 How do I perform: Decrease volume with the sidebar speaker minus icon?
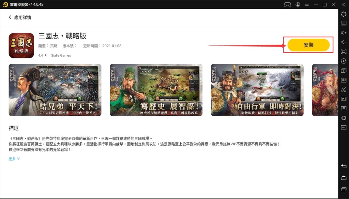click(344, 42)
